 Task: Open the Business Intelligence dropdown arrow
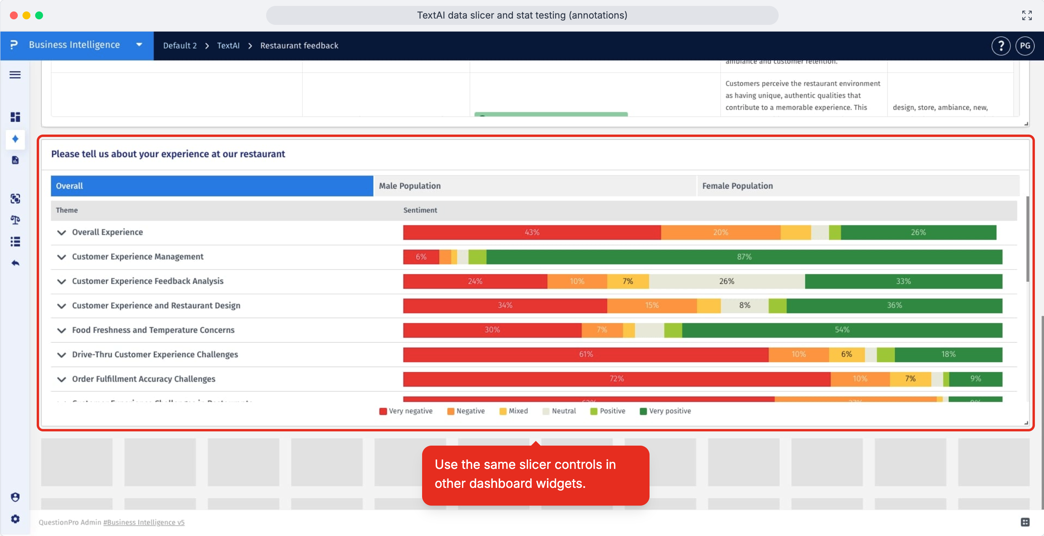(x=139, y=45)
